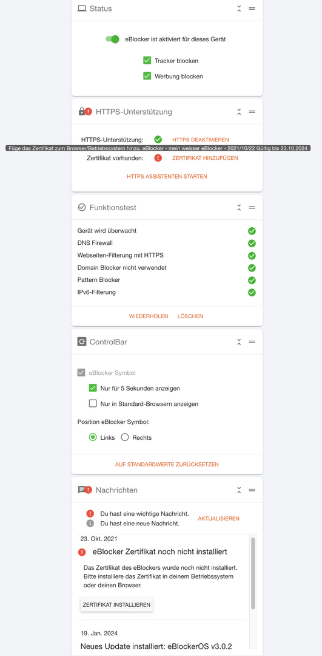This screenshot has height=656, width=322.
Task: Click the ControlBar refresh icon
Action: [82, 342]
